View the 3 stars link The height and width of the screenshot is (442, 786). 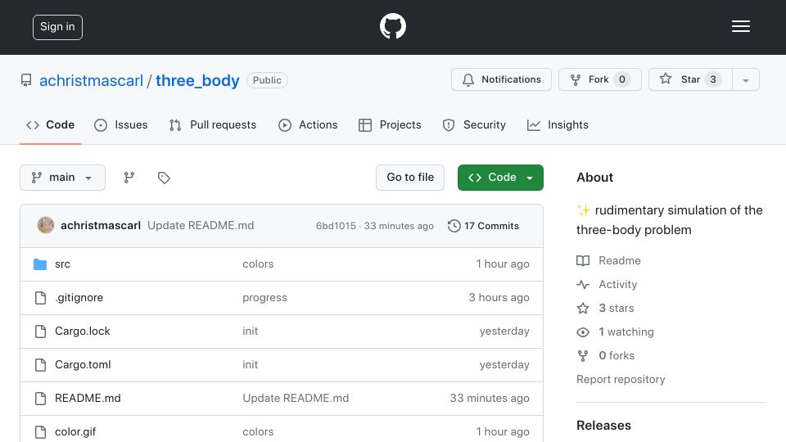606,309
